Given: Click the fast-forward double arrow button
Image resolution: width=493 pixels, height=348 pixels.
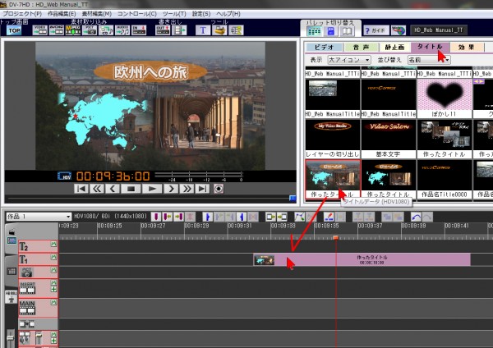Looking at the screenshot, I should click(x=187, y=189).
